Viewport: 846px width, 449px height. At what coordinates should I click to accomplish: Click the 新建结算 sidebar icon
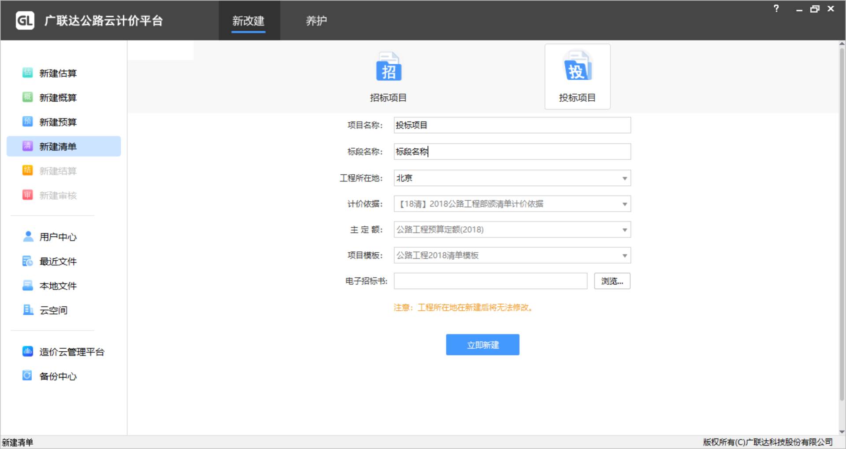(27, 170)
